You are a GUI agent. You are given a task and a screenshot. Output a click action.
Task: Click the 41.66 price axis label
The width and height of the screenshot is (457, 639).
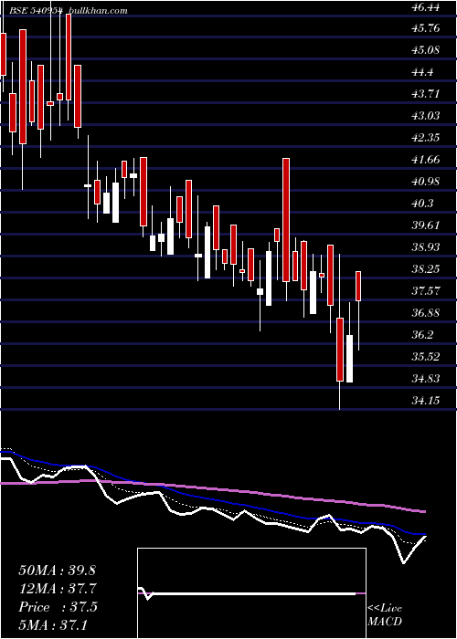(x=426, y=160)
